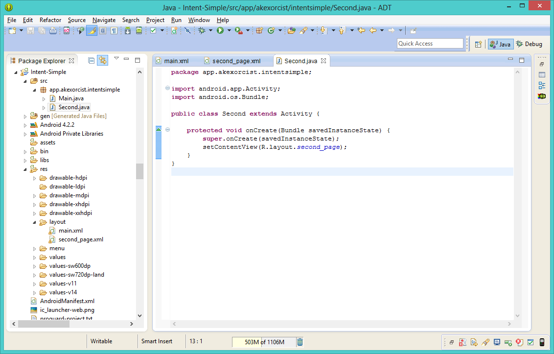Image resolution: width=554 pixels, height=354 pixels.
Task: Toggle Skip All Breakpoints button
Action: click(x=187, y=31)
